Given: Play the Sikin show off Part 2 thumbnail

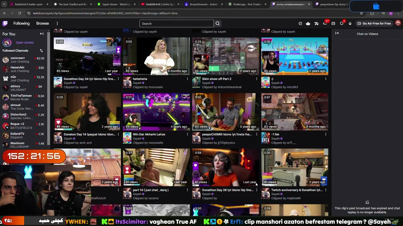Looking at the screenshot, I should coord(226,56).
